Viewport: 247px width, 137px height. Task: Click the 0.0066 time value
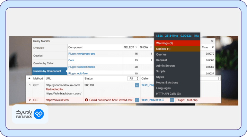[x=210, y=61]
